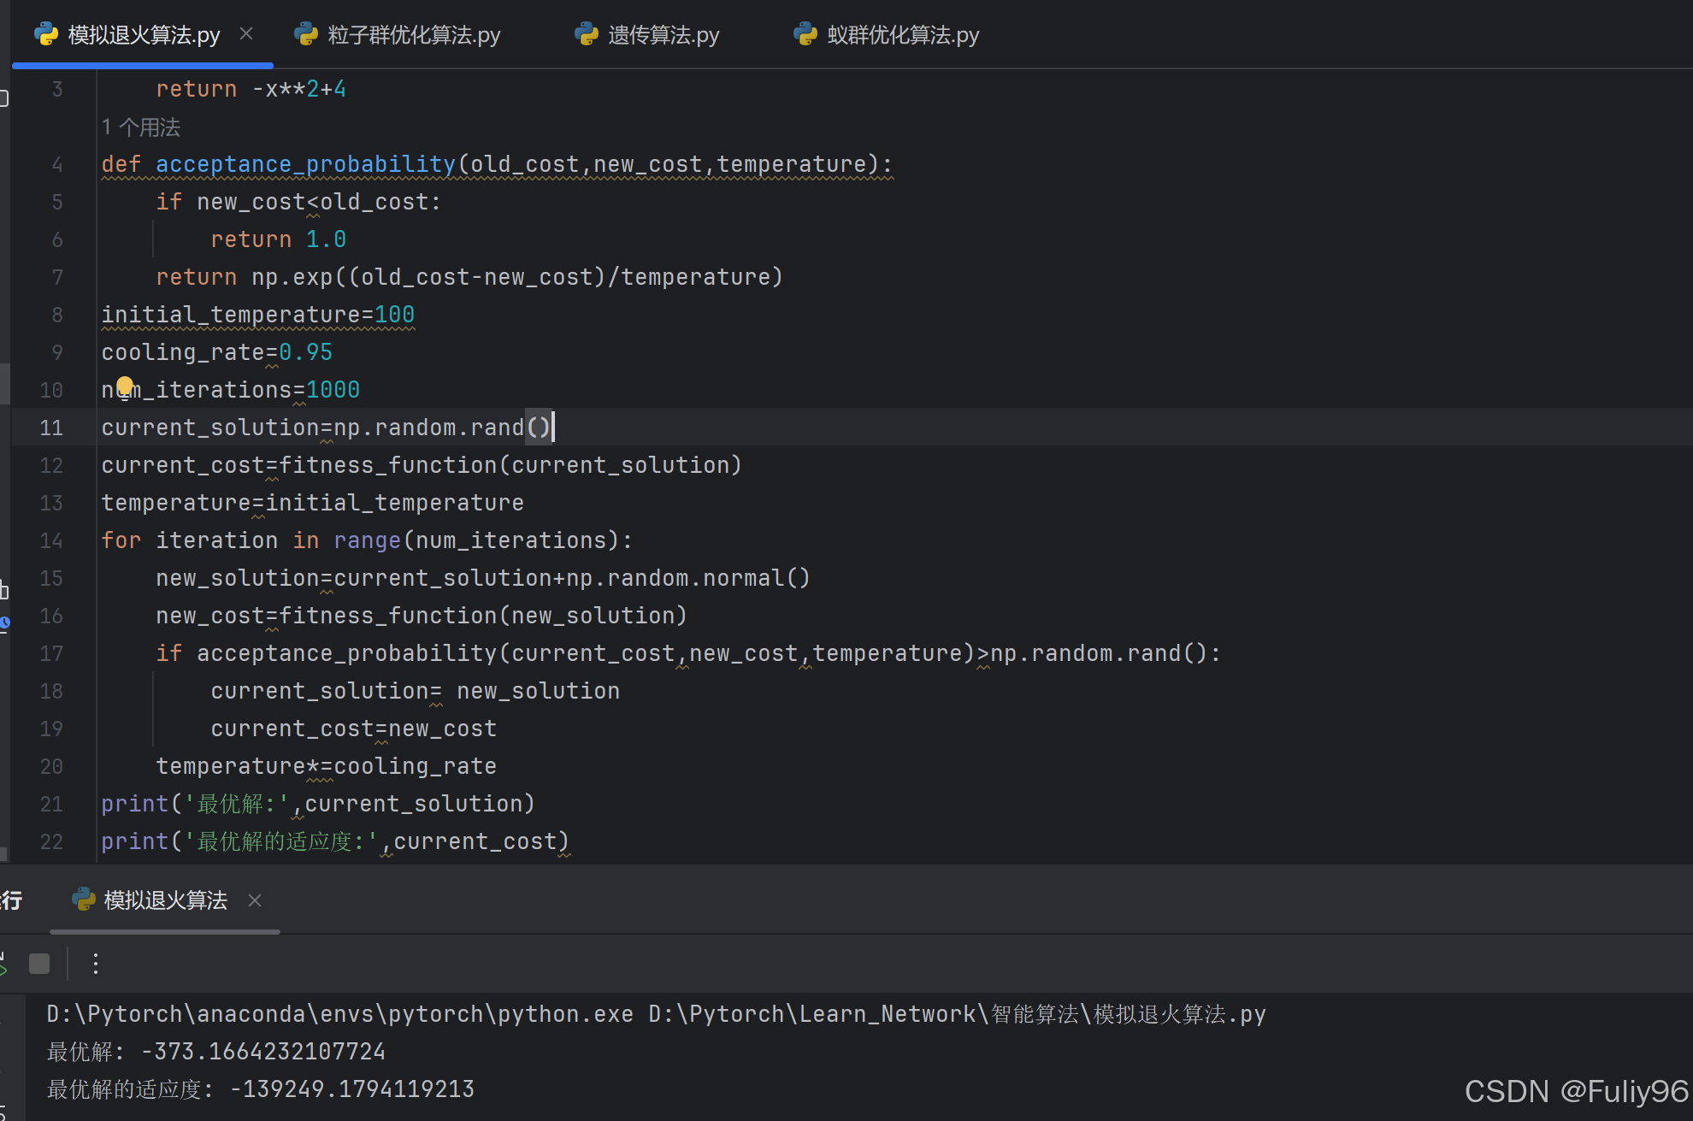Click the value 1000 on line 10

click(333, 390)
